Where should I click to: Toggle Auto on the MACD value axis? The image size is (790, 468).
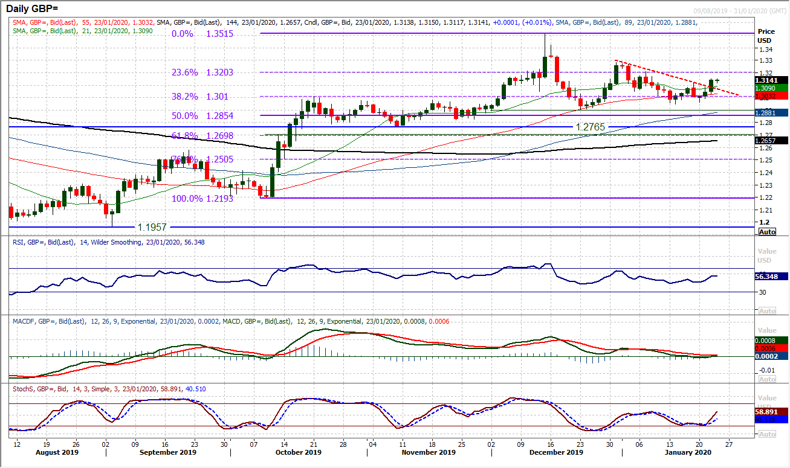(x=766, y=378)
